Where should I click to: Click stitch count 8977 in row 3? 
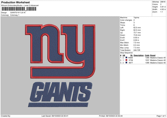[131, 63]
